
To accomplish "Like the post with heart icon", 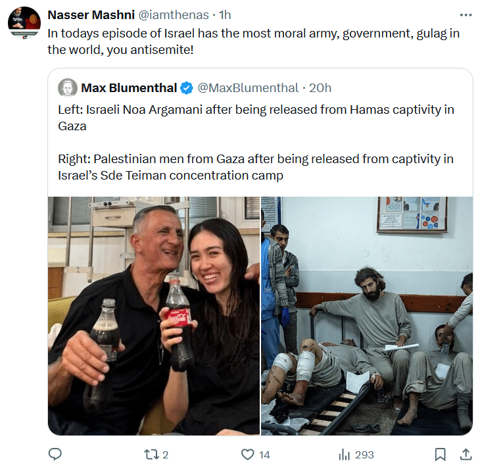I will click(247, 455).
